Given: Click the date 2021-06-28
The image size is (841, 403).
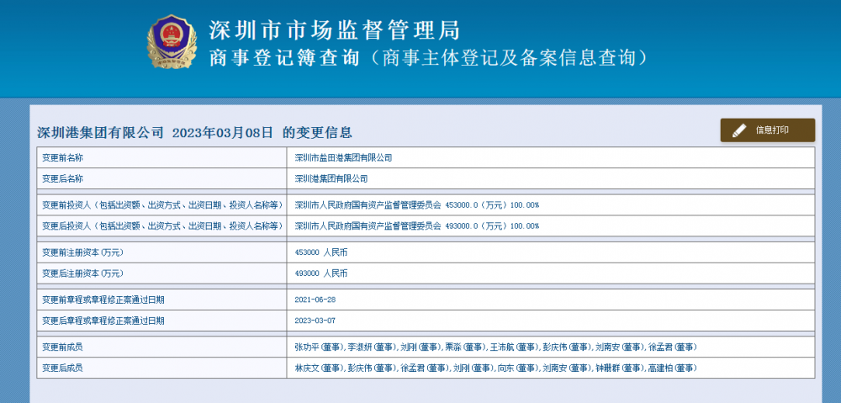Looking at the screenshot, I should tap(315, 300).
